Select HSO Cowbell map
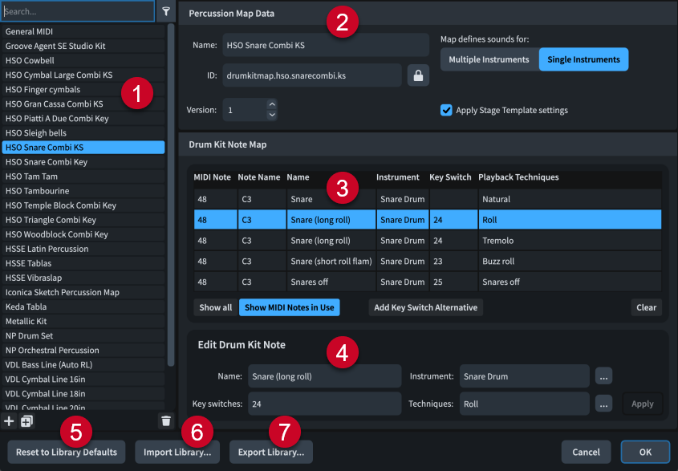Image resolution: width=678 pixels, height=471 pixels. 83,60
